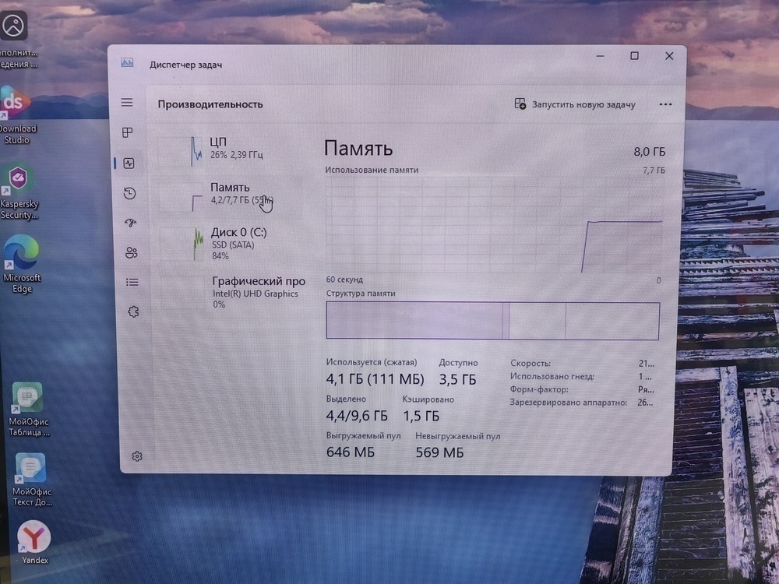Open Kaspersky Security desktop shortcut

pos(18,191)
